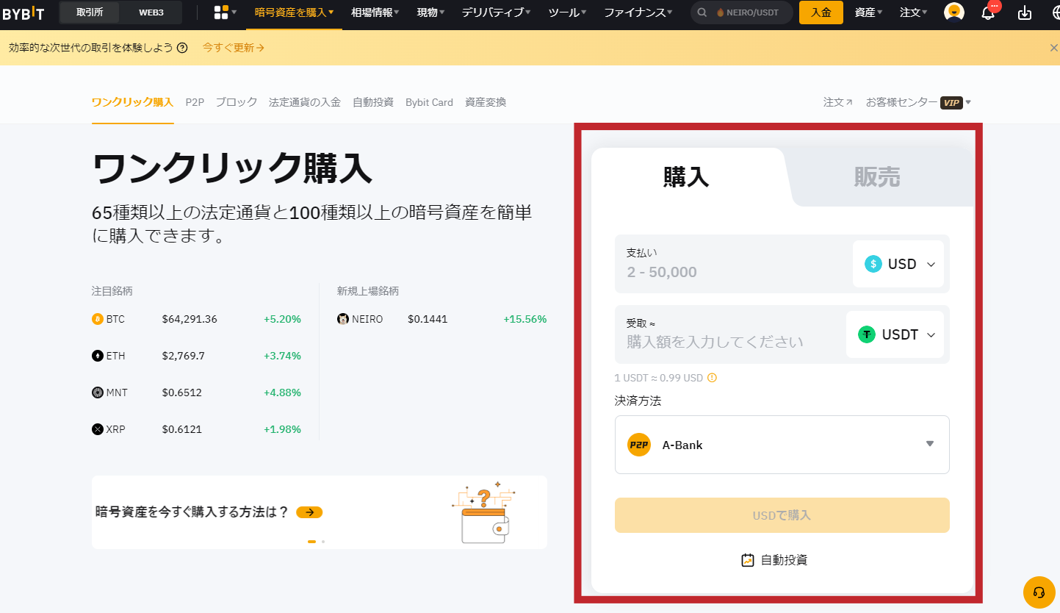The height and width of the screenshot is (613, 1060).
Task: Select the 資産変換 tab
Action: (486, 102)
